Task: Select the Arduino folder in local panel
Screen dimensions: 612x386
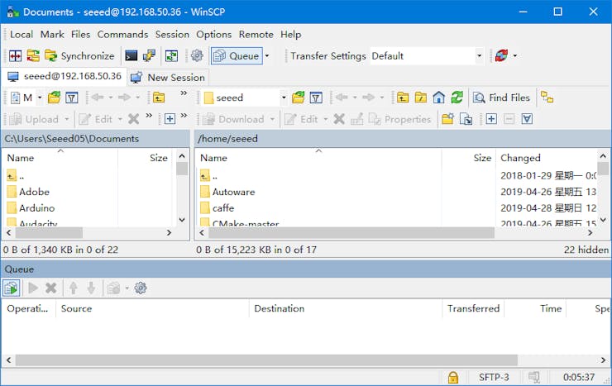Action: tap(31, 208)
